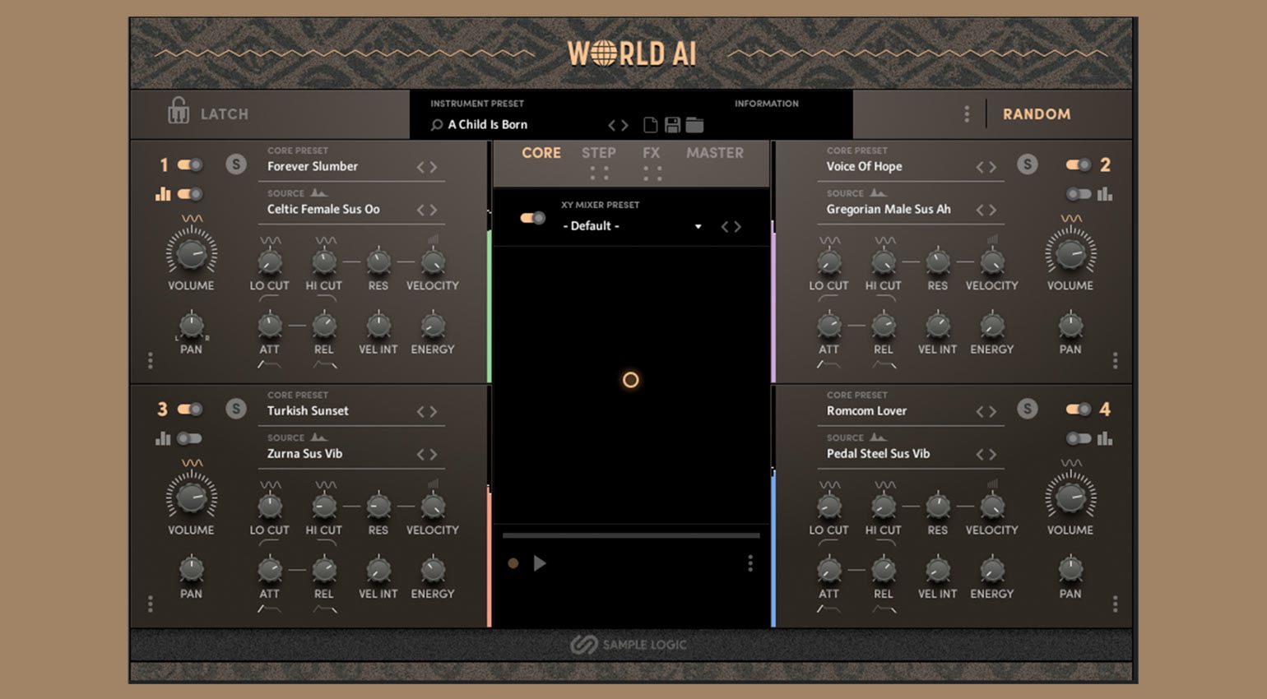This screenshot has width=1267, height=699.
Task: Solo core 3 with the S button
Action: click(236, 409)
